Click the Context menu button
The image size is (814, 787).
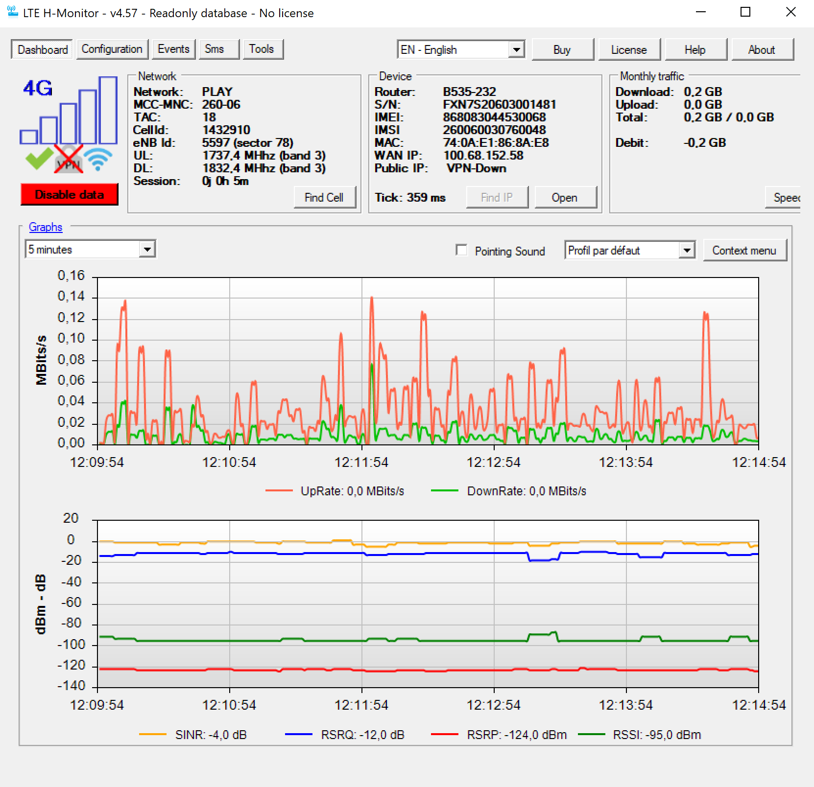744,250
